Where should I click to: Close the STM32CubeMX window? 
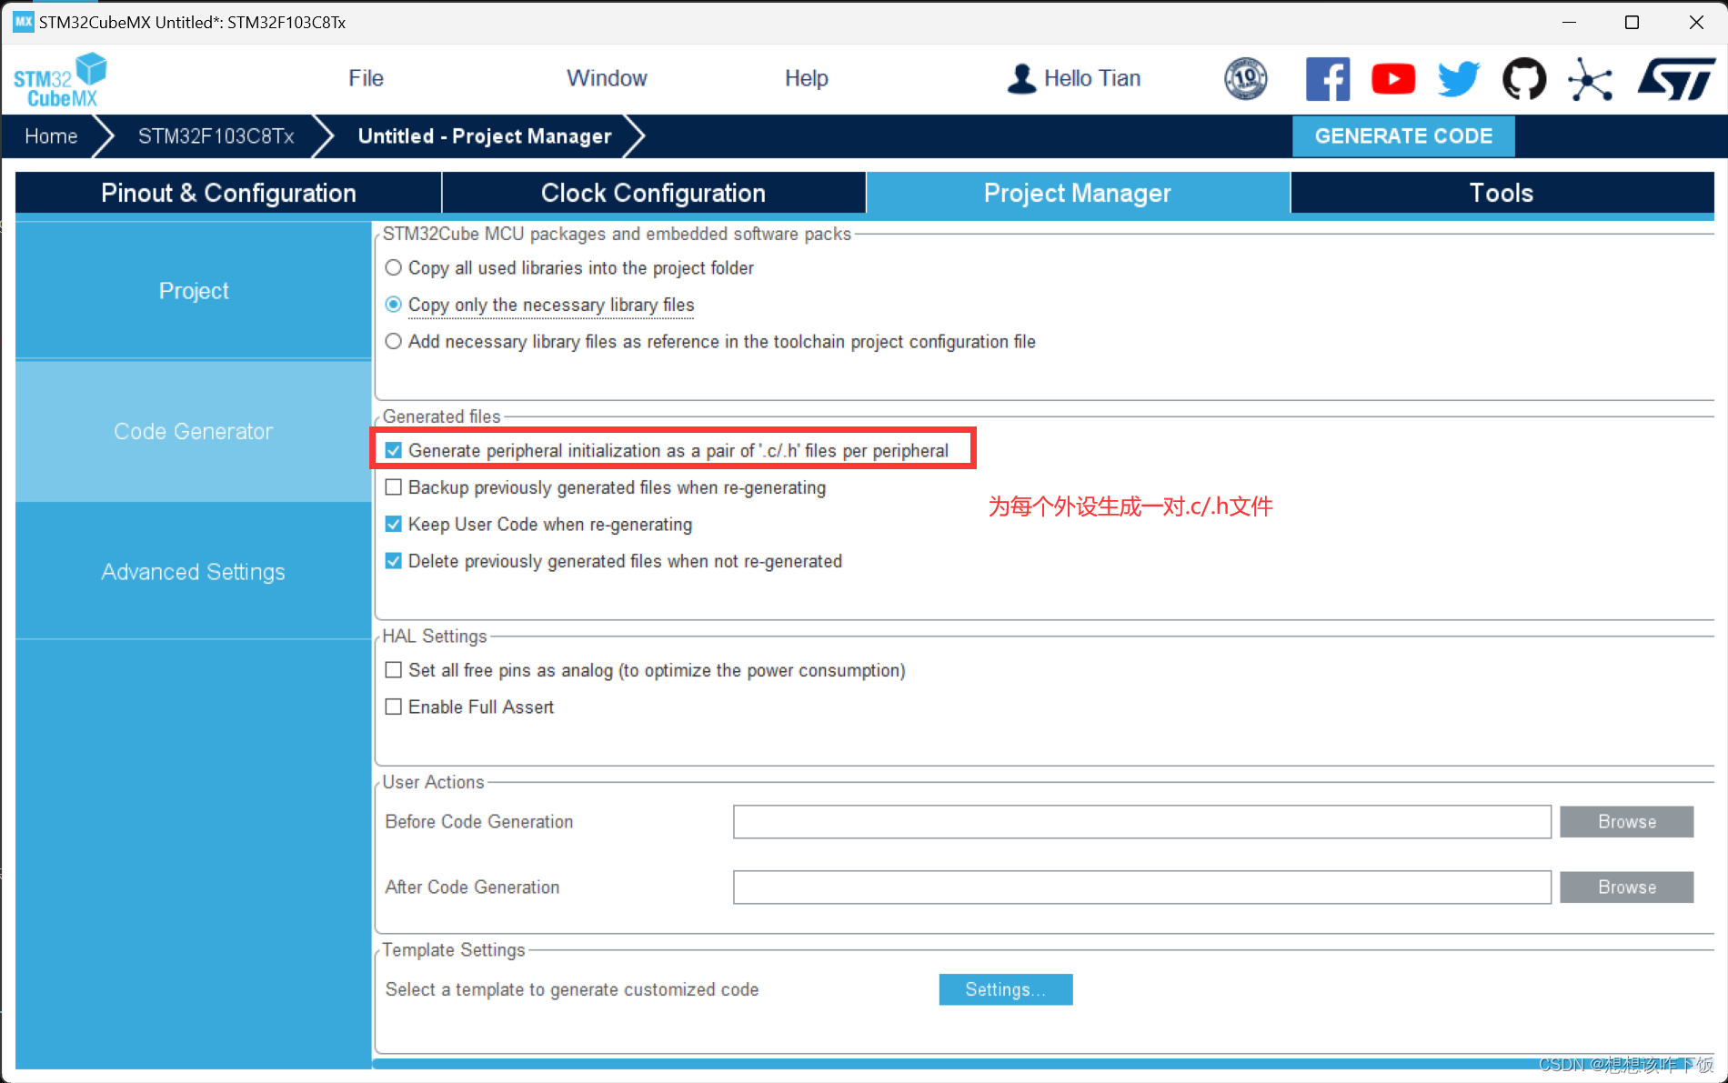coord(1696,22)
